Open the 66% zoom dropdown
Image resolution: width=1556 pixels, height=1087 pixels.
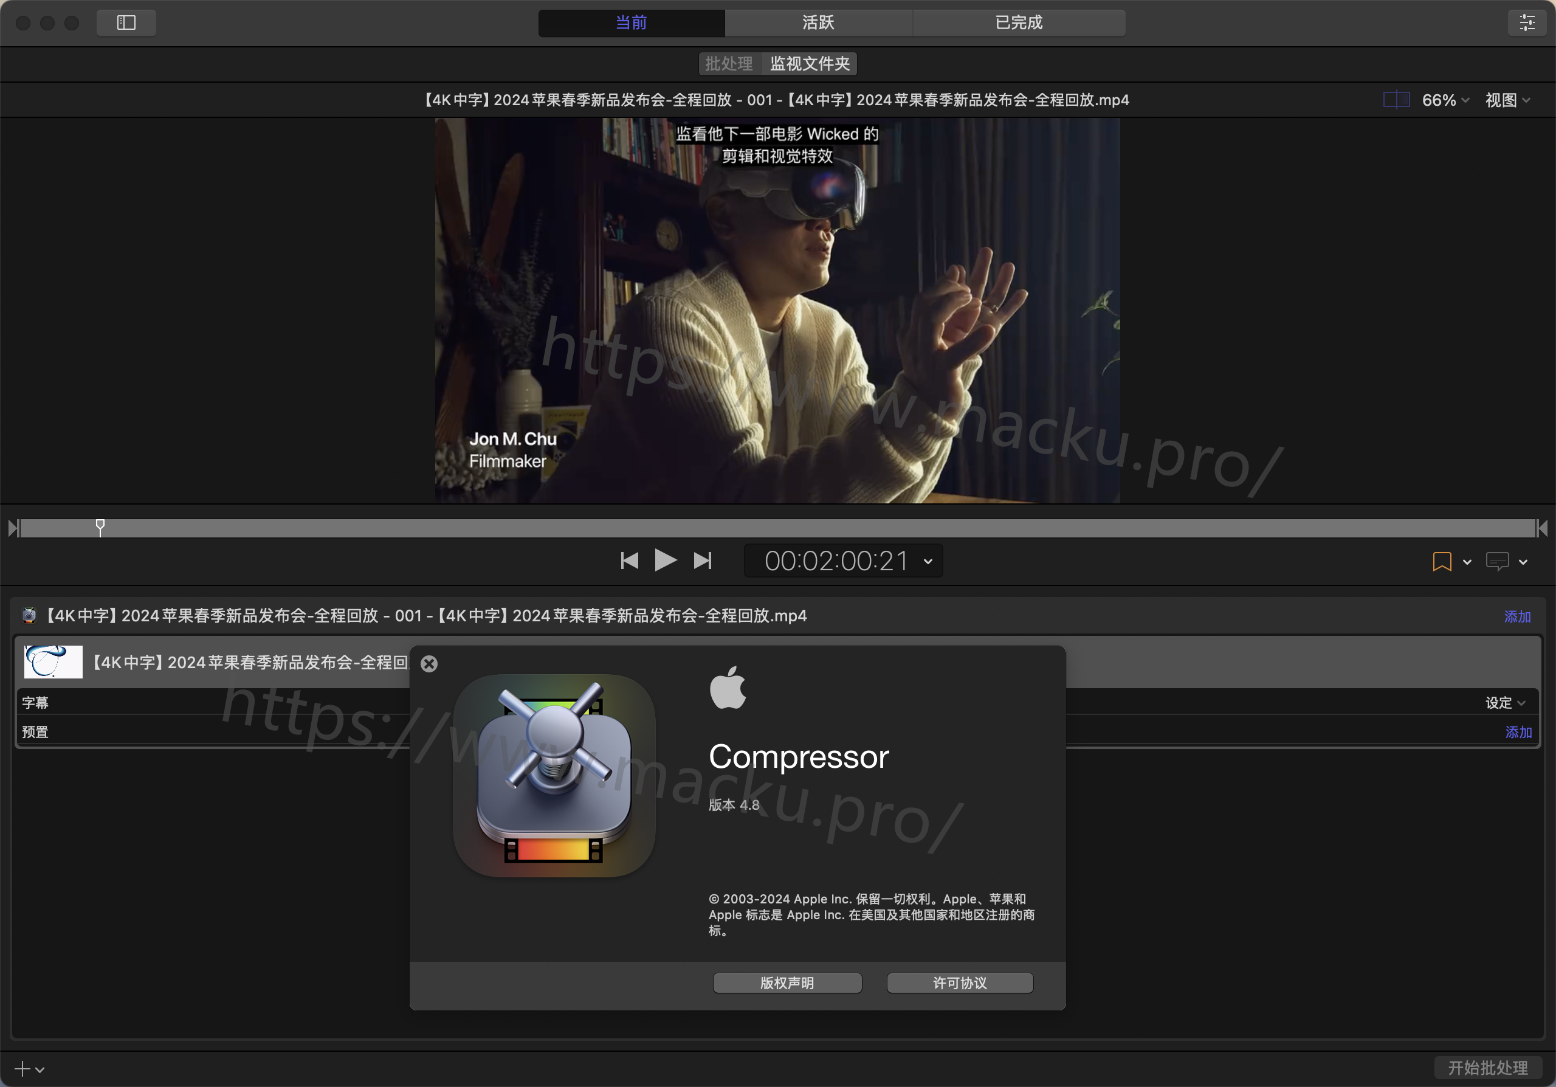tap(1445, 100)
